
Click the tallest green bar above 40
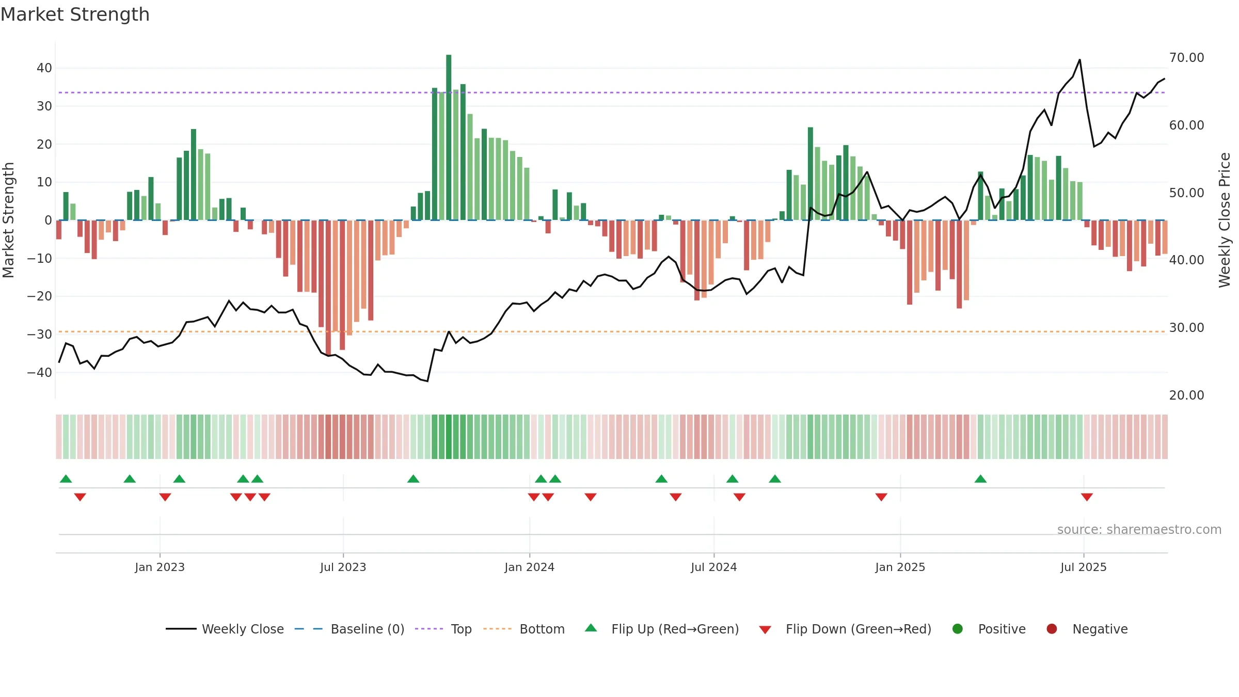click(449, 137)
